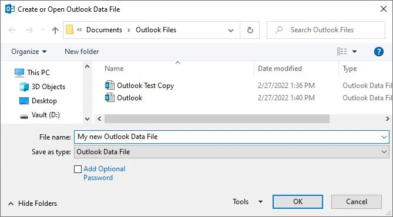Select the Outlook data file
The width and height of the screenshot is (393, 217).
click(x=130, y=98)
